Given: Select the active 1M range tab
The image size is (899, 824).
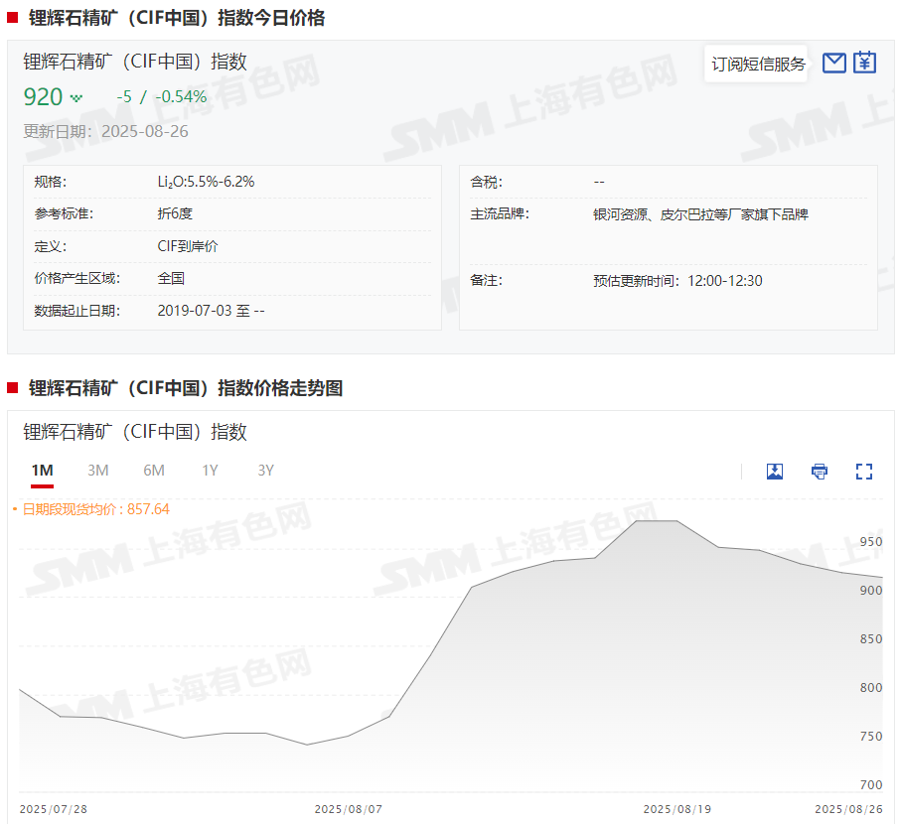Looking at the screenshot, I should 42,471.
